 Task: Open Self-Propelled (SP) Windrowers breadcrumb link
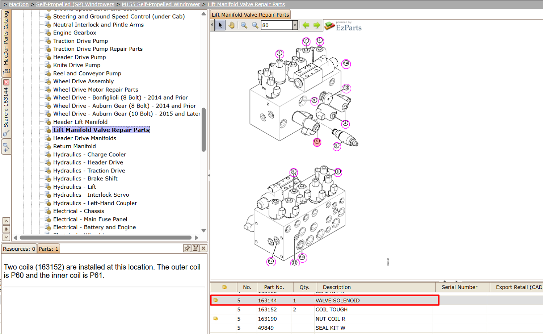75,4
